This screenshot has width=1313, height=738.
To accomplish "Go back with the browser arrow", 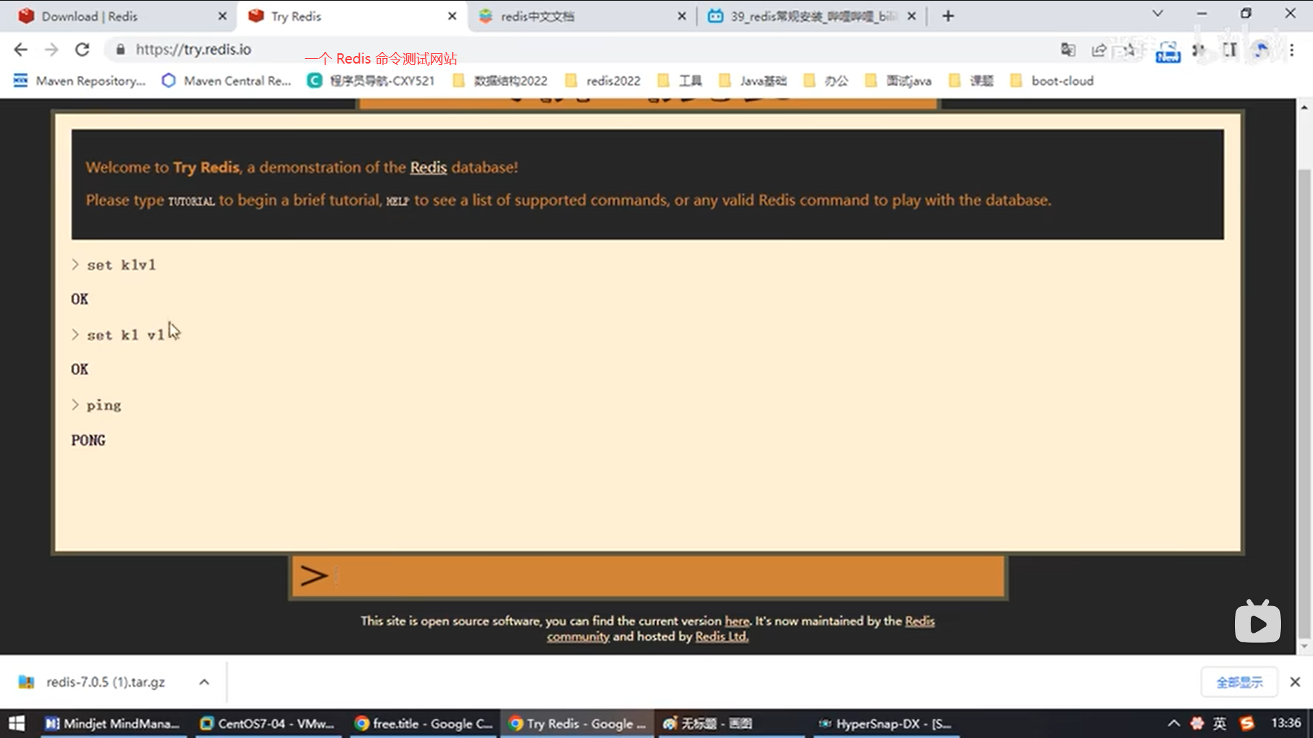I will [x=21, y=49].
